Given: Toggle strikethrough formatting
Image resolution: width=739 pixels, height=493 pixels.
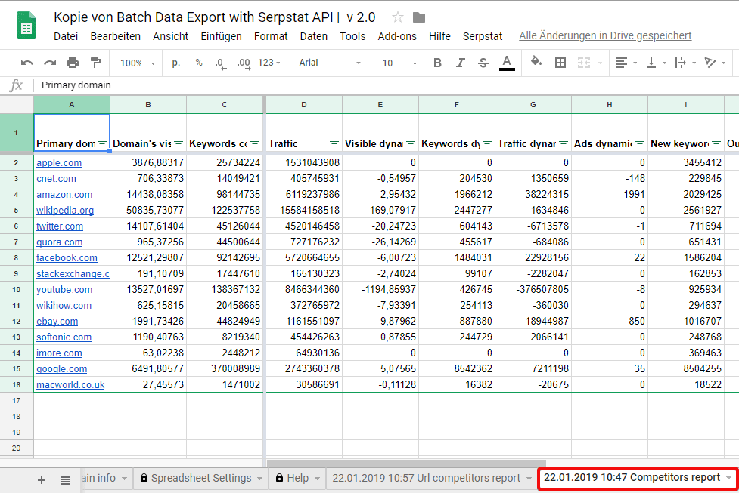Looking at the screenshot, I should pos(483,63).
